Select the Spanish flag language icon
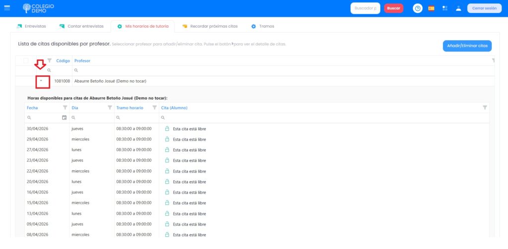The image size is (508, 249). coord(431,8)
